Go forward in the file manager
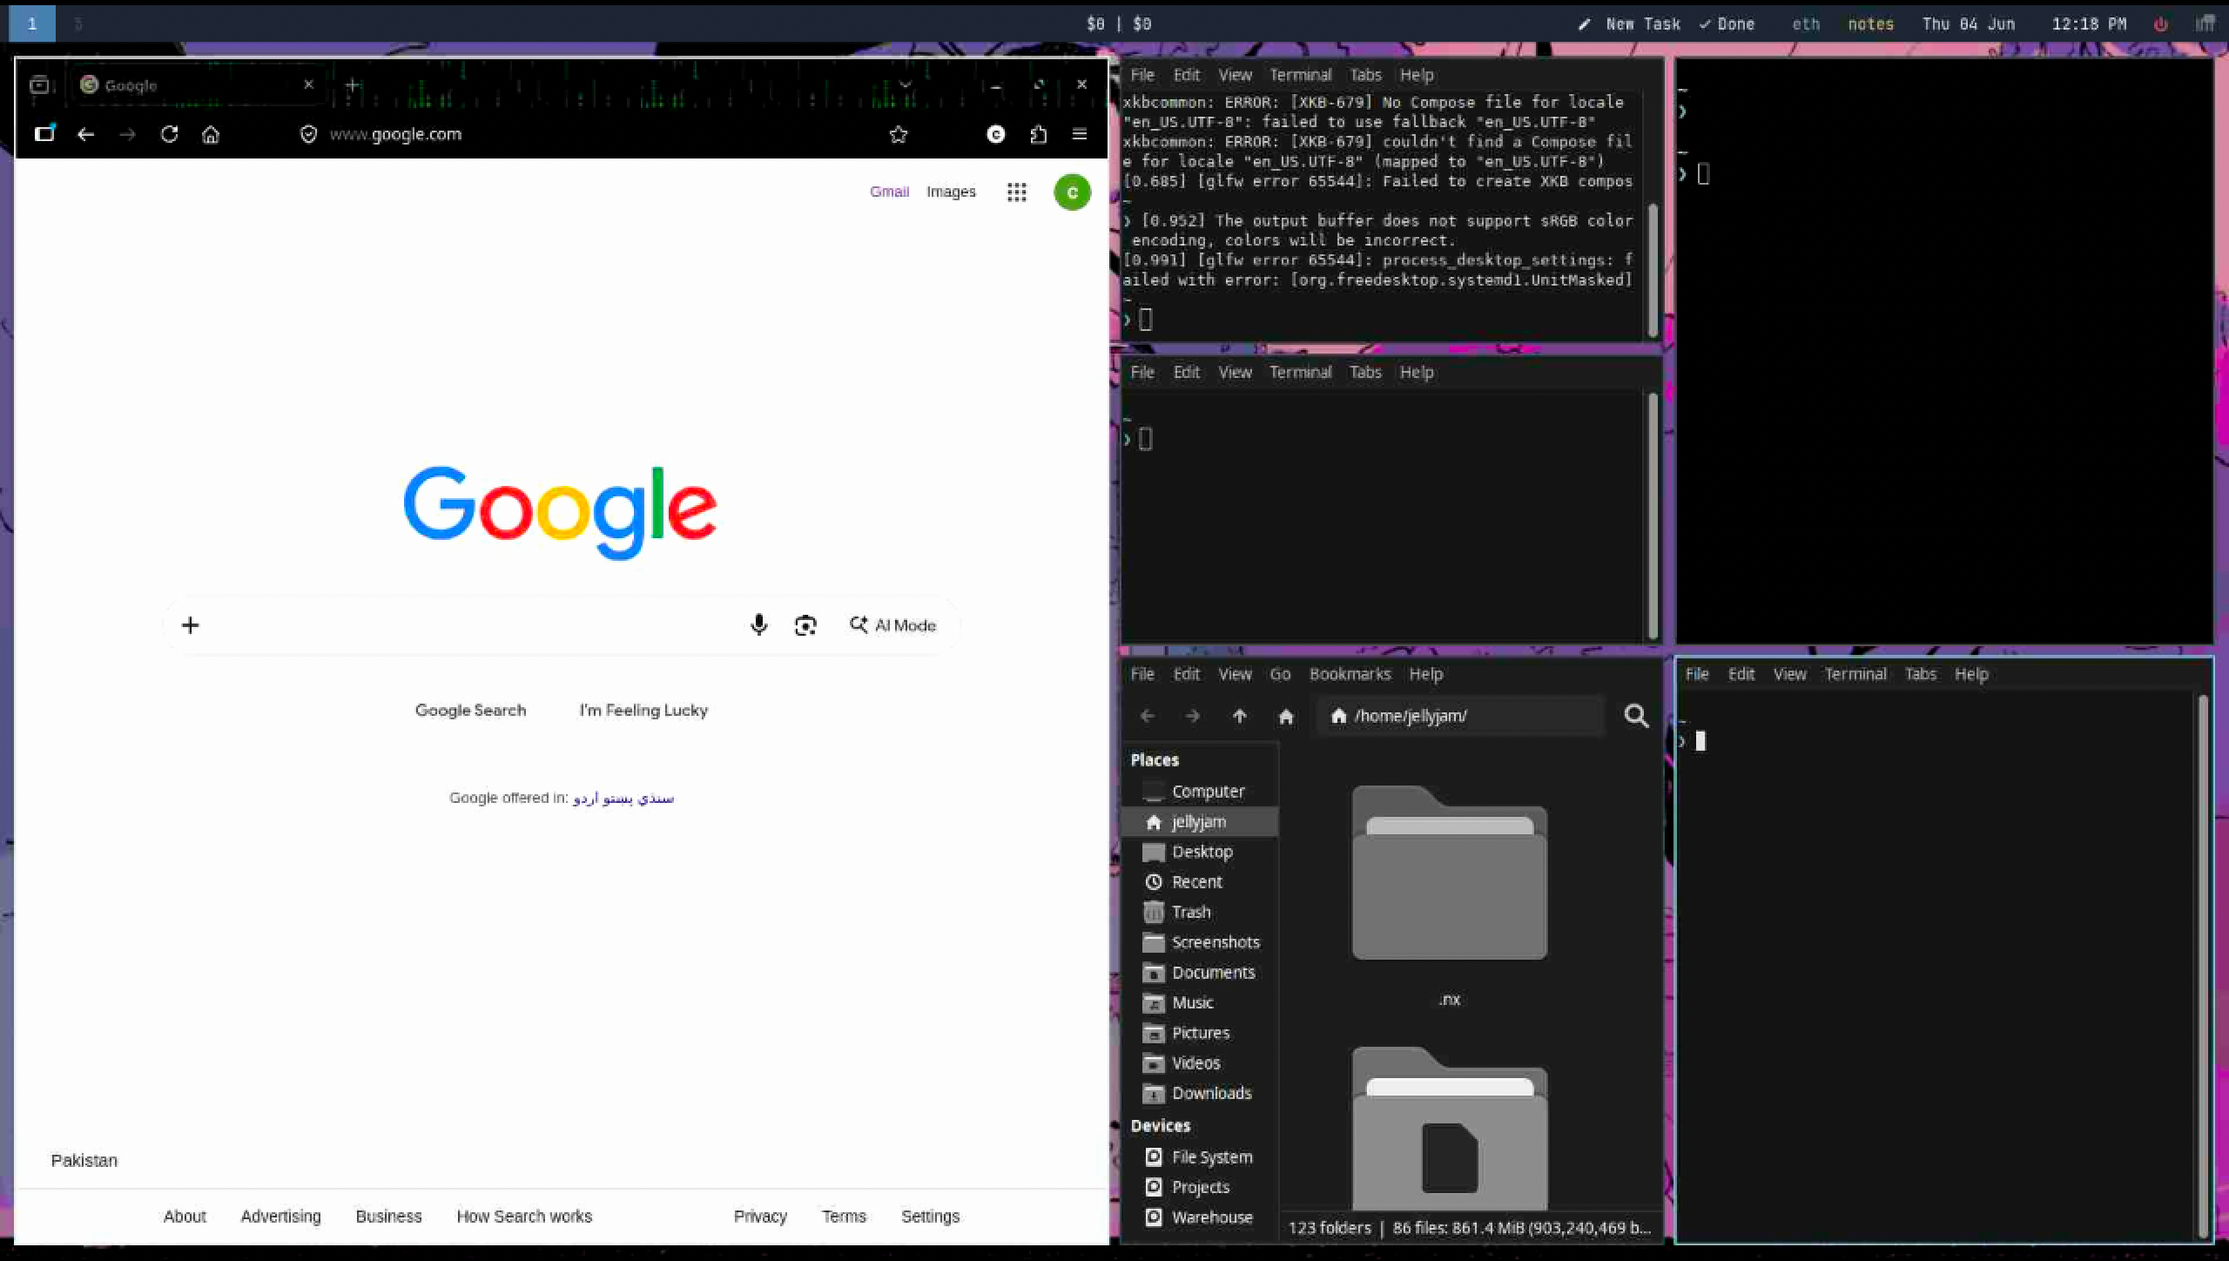 click(1193, 716)
